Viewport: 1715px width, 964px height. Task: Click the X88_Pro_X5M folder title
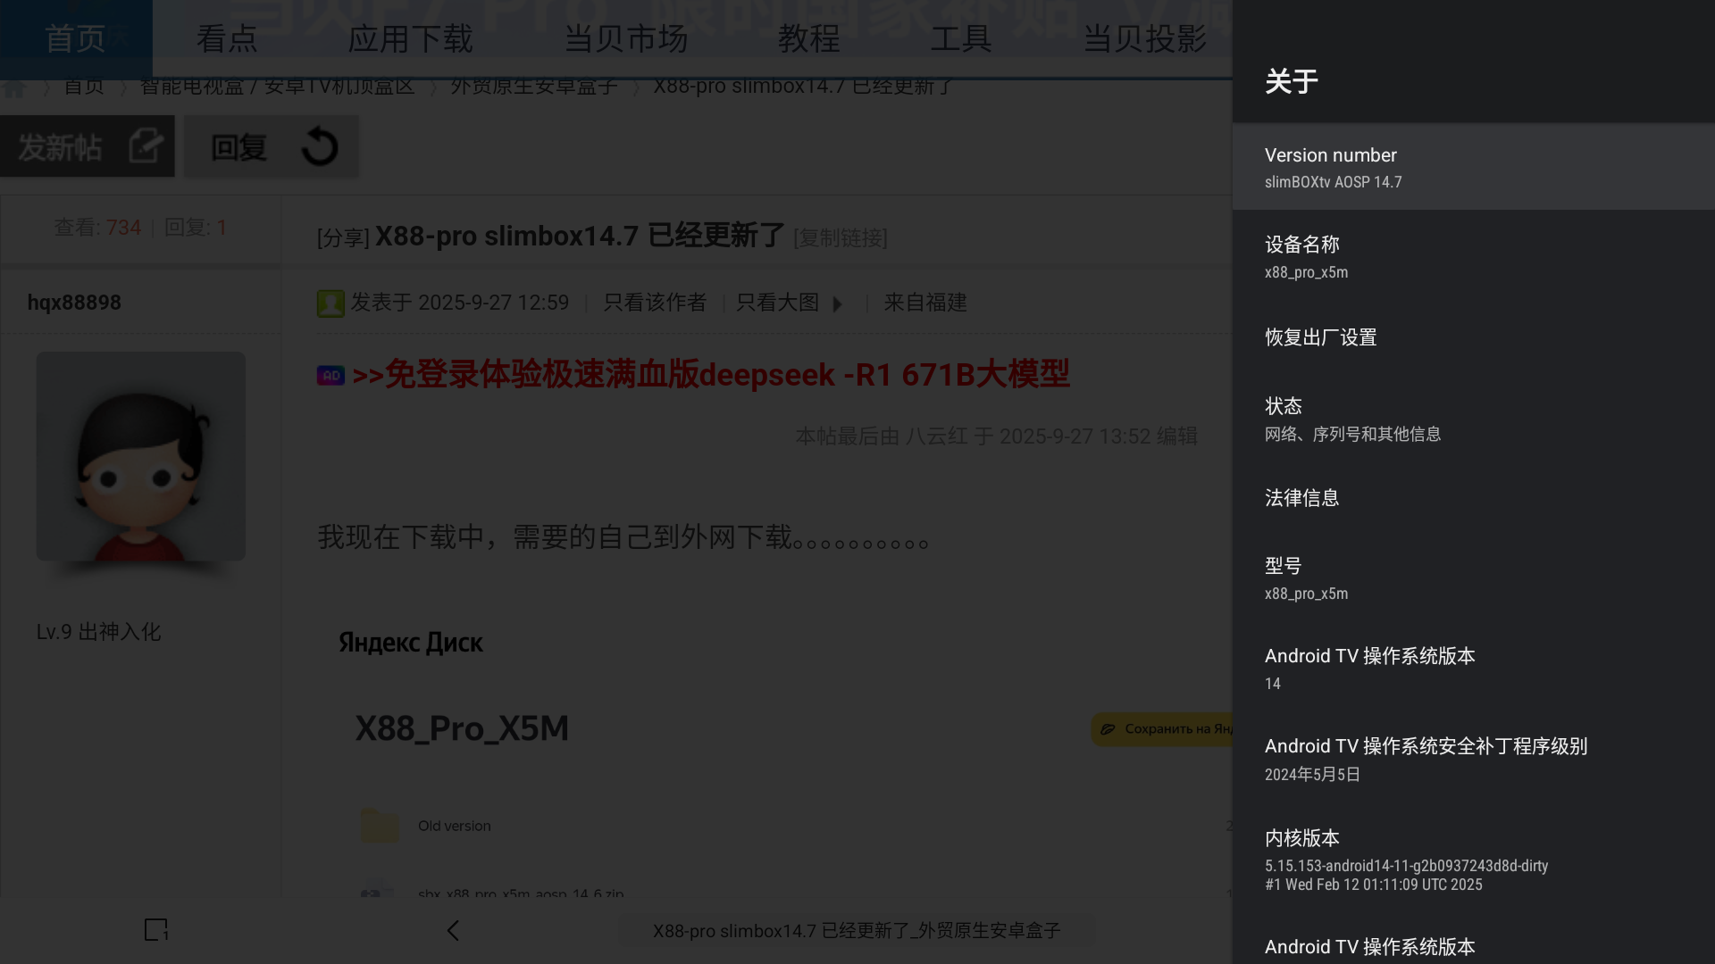pos(462,728)
